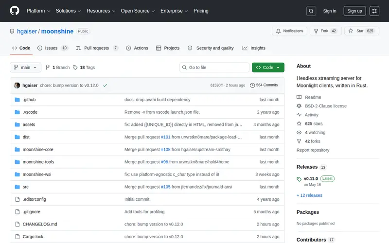
Task: Click the v0.11.0 release tag
Action: pos(311,178)
